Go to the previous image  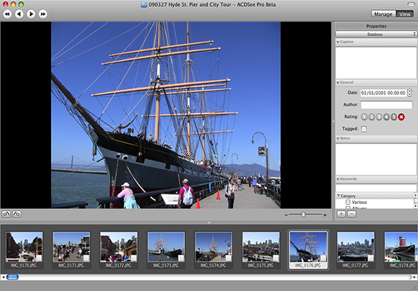19,14
